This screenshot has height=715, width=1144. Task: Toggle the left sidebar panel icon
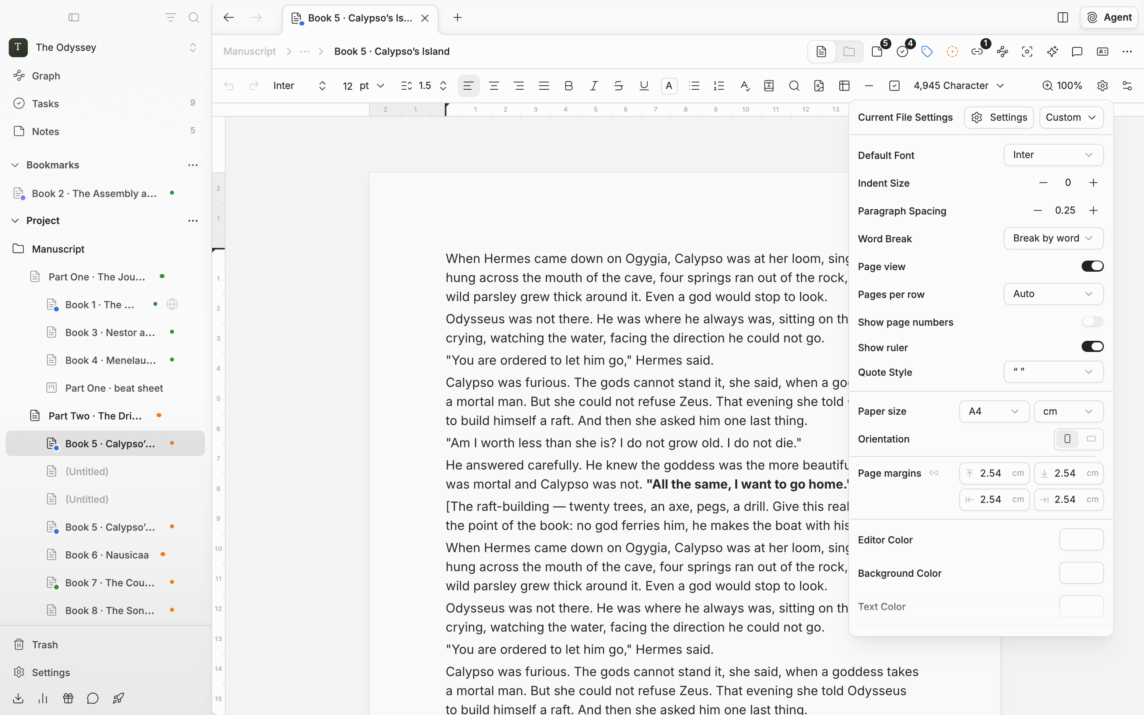click(x=74, y=17)
